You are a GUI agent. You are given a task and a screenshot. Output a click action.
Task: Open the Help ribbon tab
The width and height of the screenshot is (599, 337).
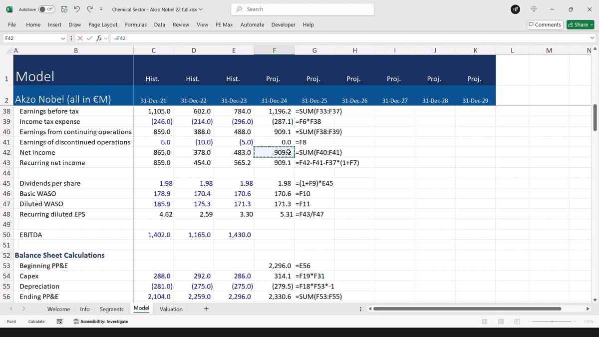tap(308, 24)
